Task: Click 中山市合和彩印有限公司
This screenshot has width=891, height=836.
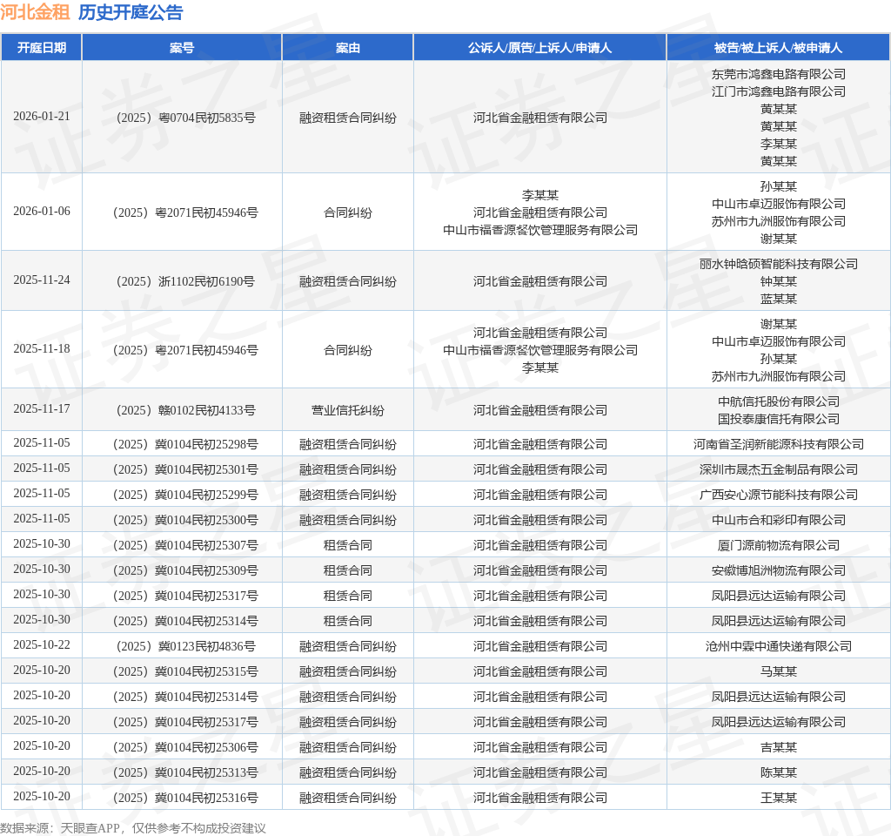Action: (779, 521)
